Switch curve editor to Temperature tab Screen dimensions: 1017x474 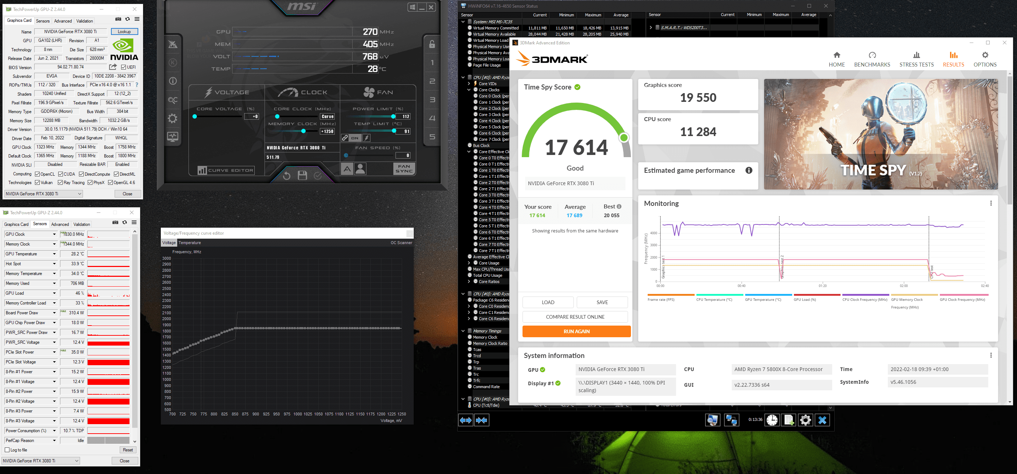[190, 243]
